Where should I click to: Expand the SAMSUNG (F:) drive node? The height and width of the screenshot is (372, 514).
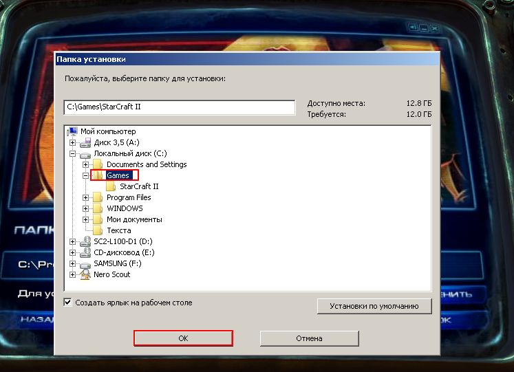(72, 263)
